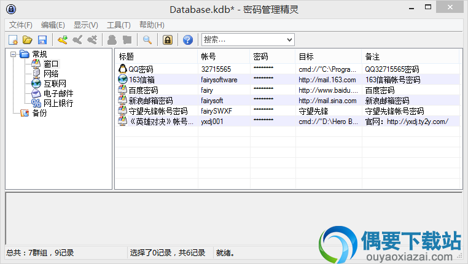Click the Copy password toolbar icon
This screenshot has width=468, height=264.
pos(127,40)
